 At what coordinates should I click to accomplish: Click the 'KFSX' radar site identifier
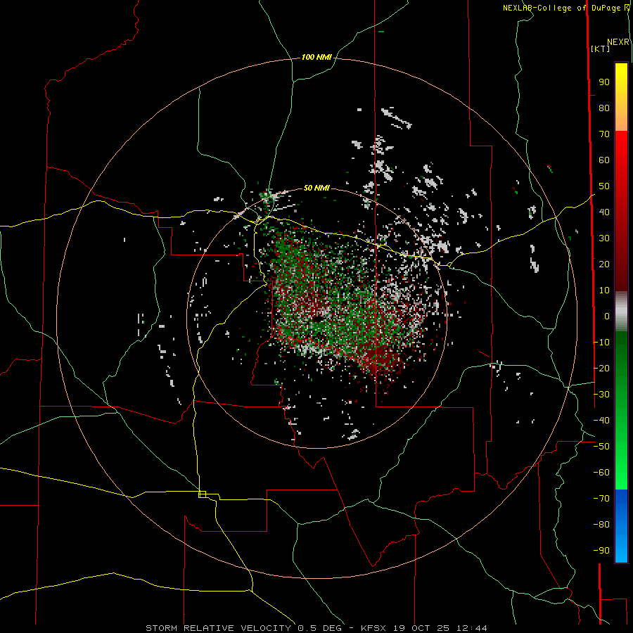374,628
